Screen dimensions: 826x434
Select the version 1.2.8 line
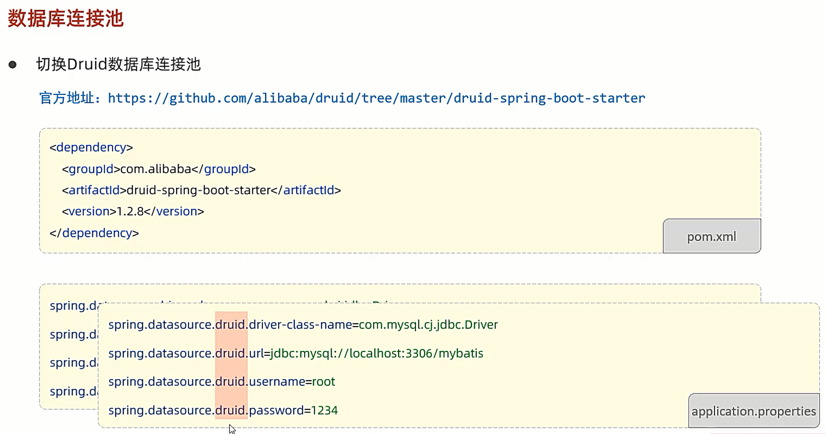(x=133, y=212)
